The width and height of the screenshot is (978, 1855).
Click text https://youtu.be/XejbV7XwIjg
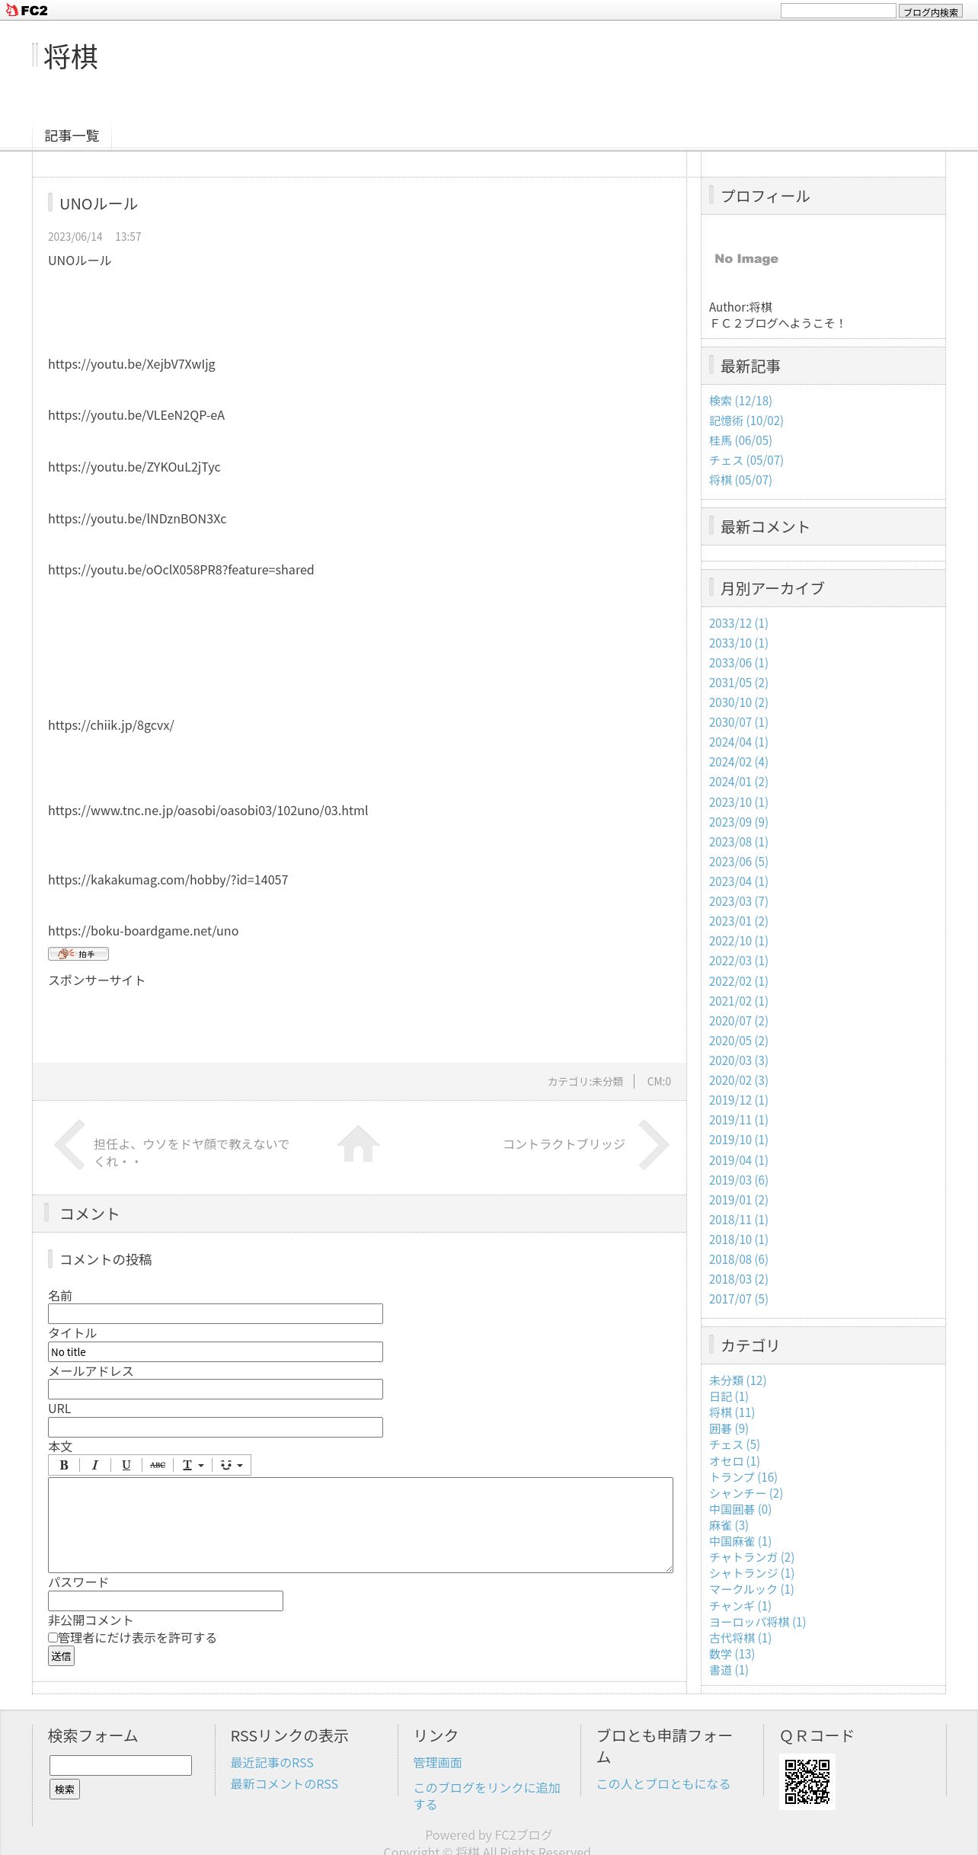point(132,364)
